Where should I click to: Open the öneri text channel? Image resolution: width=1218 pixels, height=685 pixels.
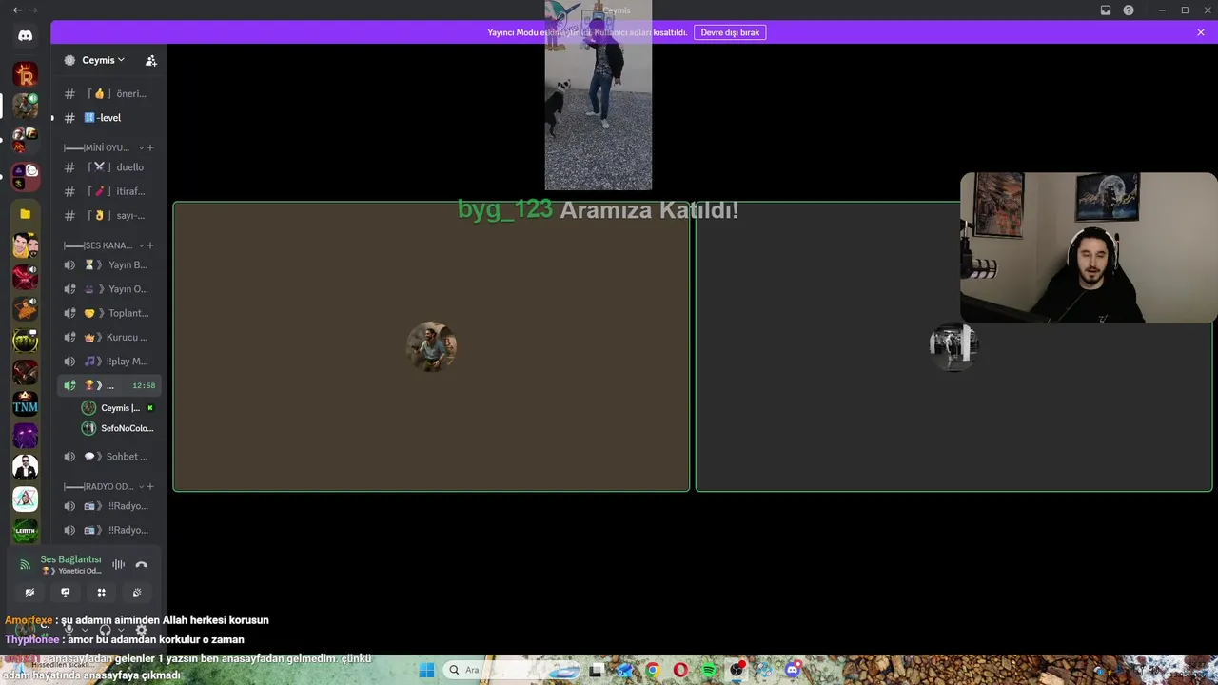108,93
